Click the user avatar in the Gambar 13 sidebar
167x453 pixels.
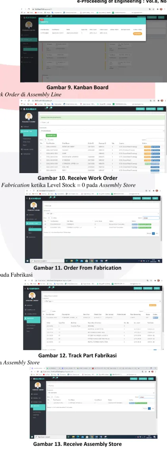tap(38, 386)
